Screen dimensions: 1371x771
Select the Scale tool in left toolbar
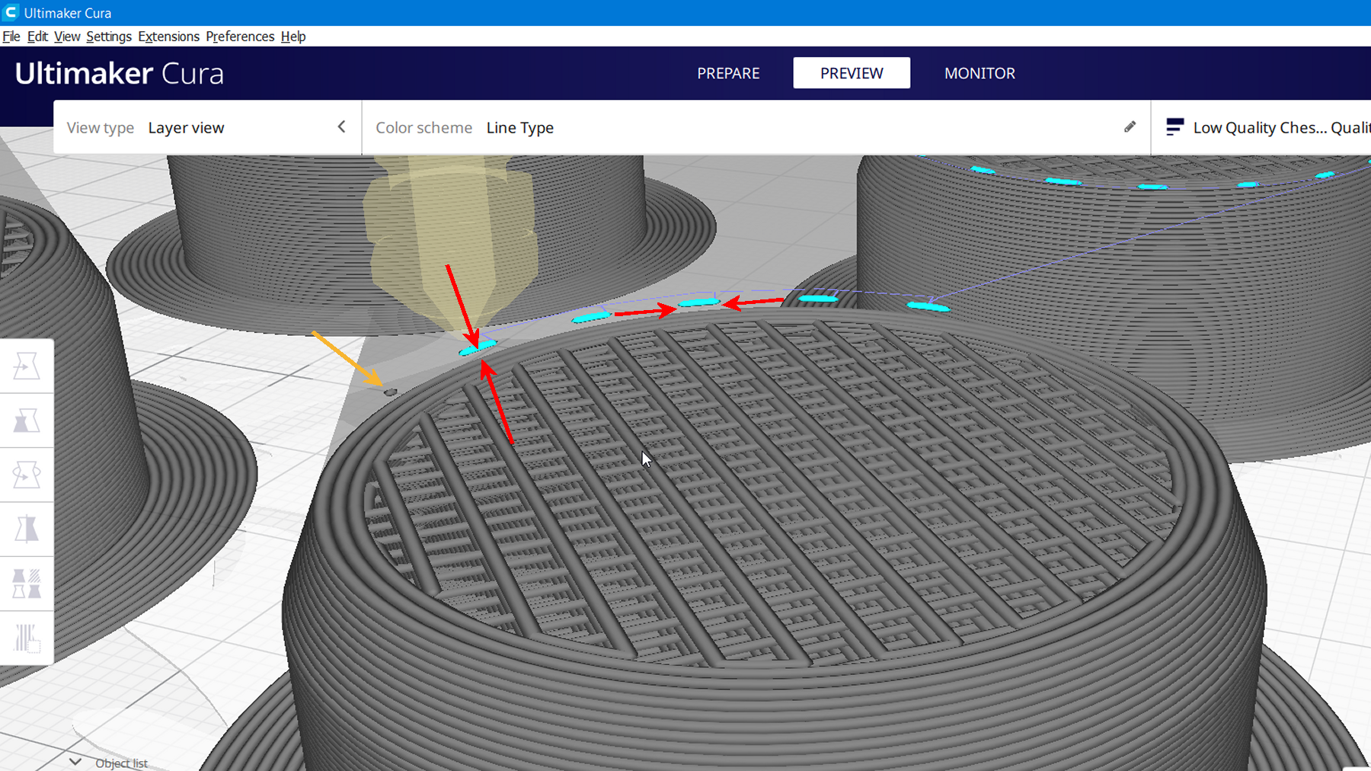click(27, 421)
